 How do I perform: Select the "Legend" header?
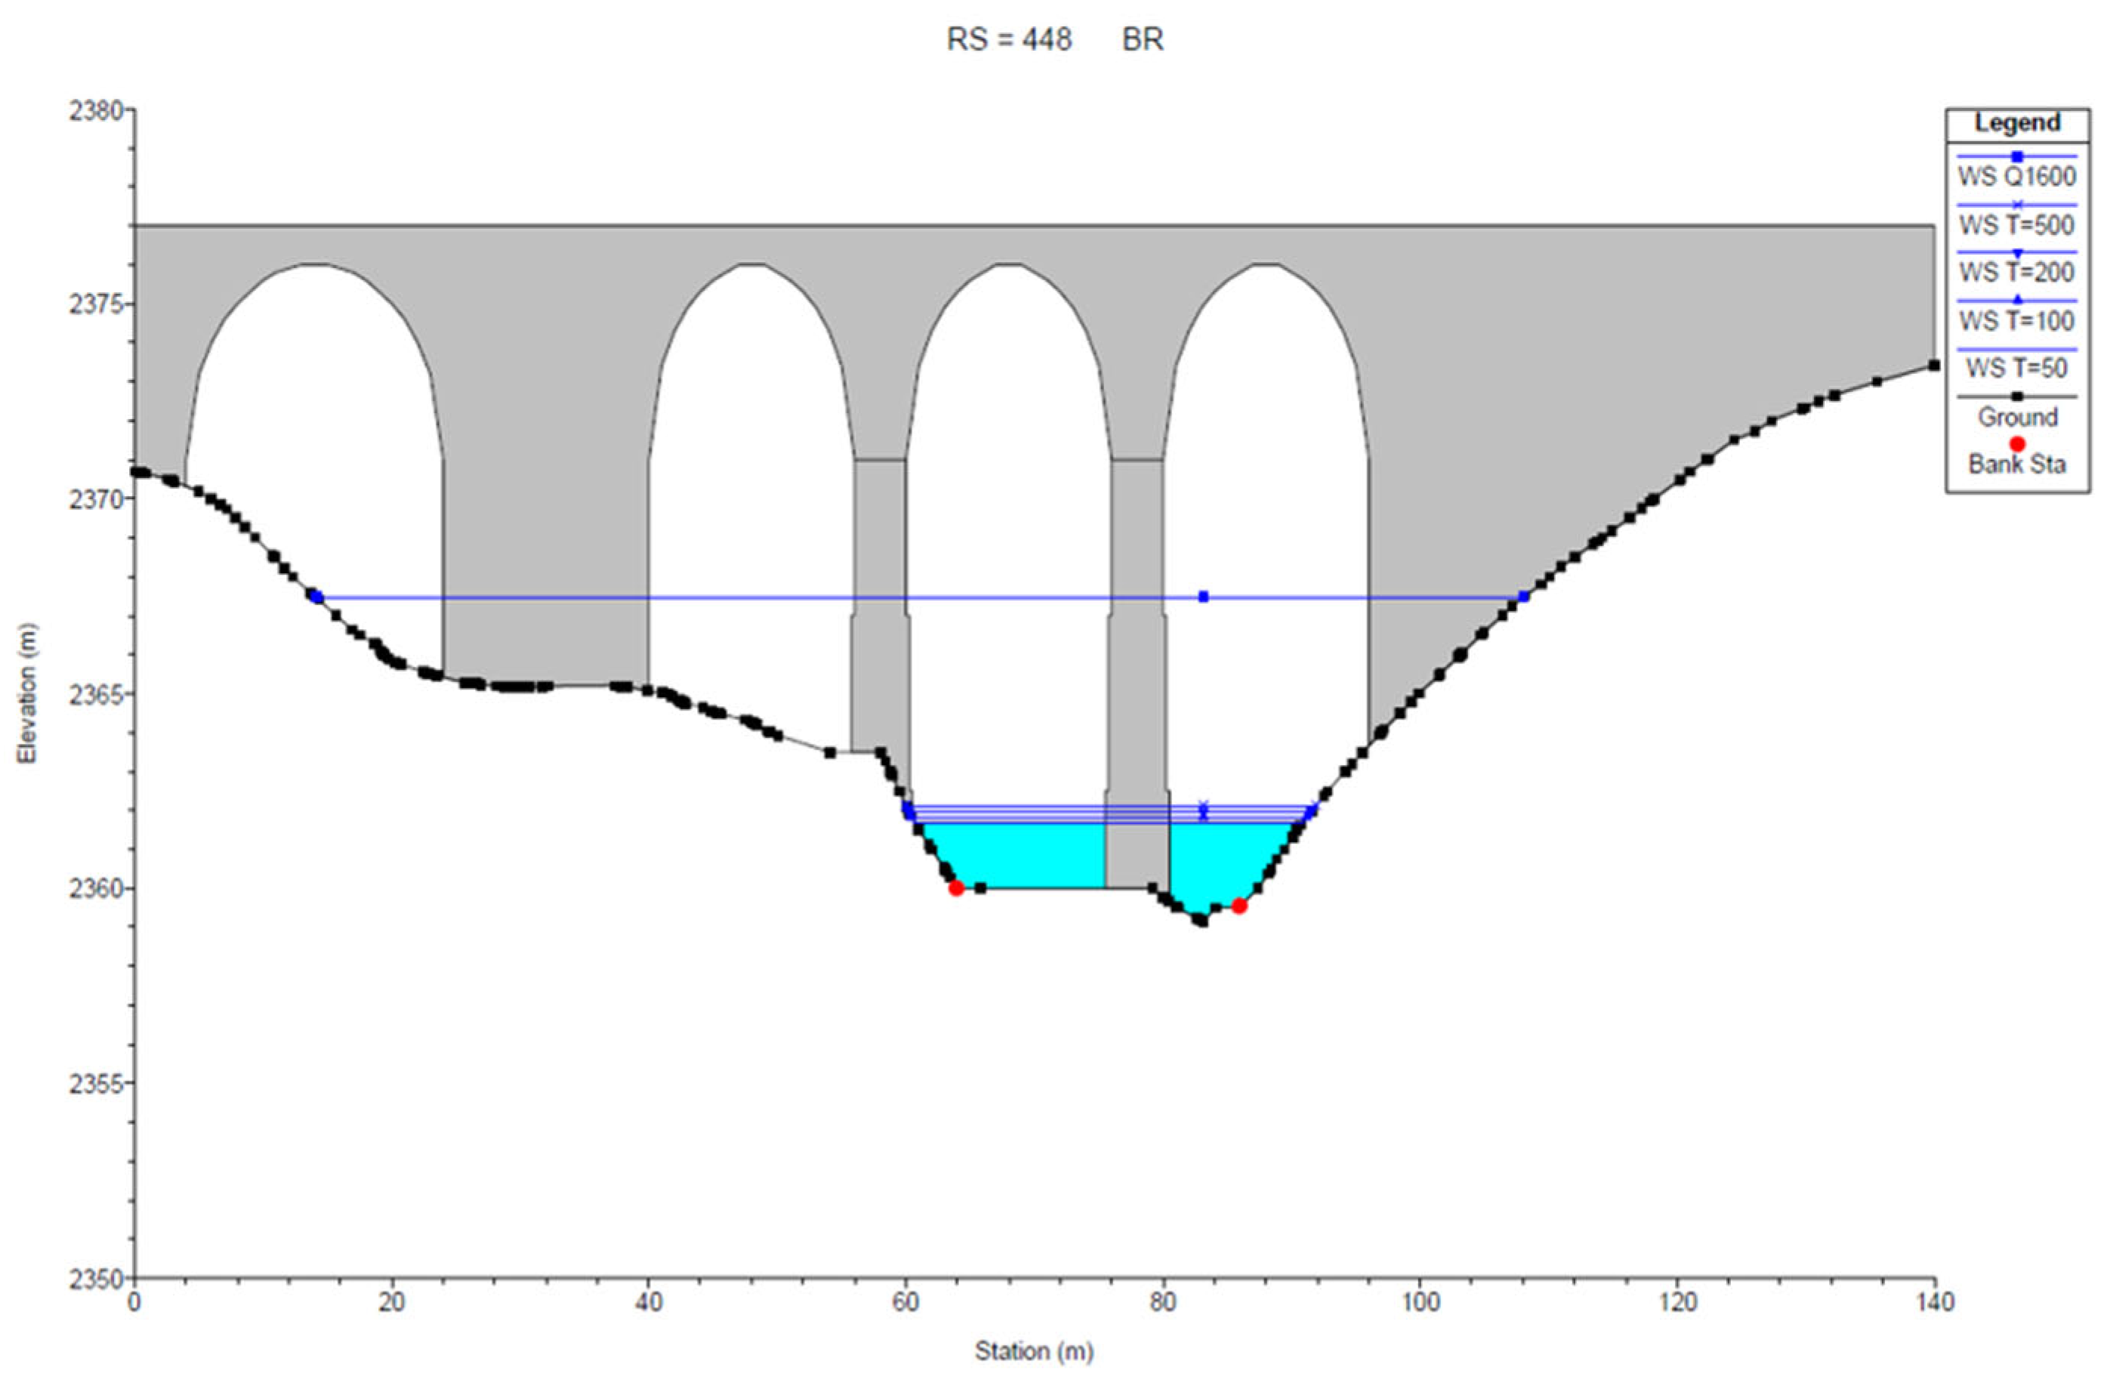click(2016, 122)
